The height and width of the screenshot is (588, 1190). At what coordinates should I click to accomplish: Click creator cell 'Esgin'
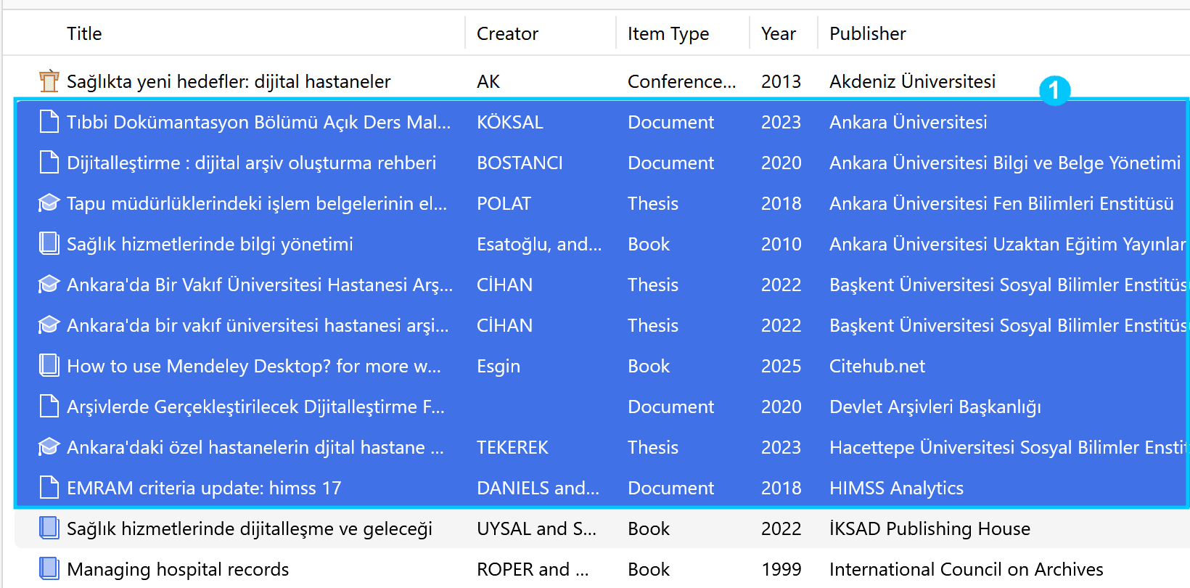coord(498,366)
